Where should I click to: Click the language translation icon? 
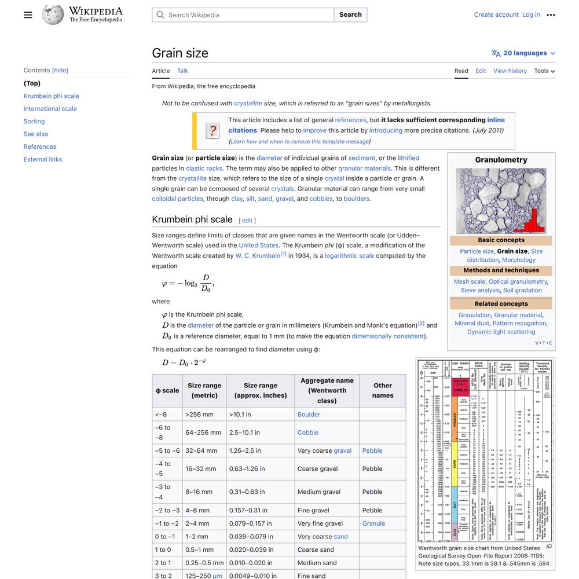coord(496,53)
